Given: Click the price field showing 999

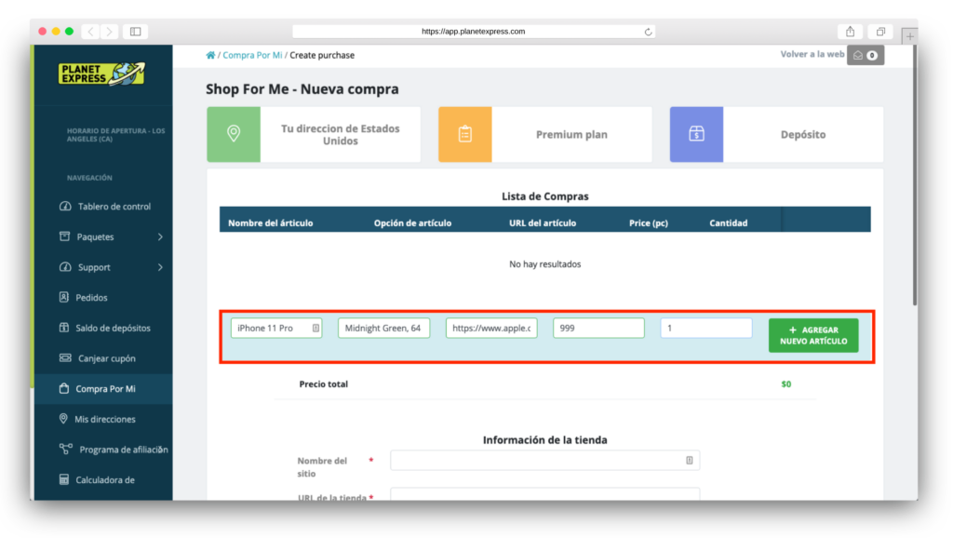Looking at the screenshot, I should point(598,329).
